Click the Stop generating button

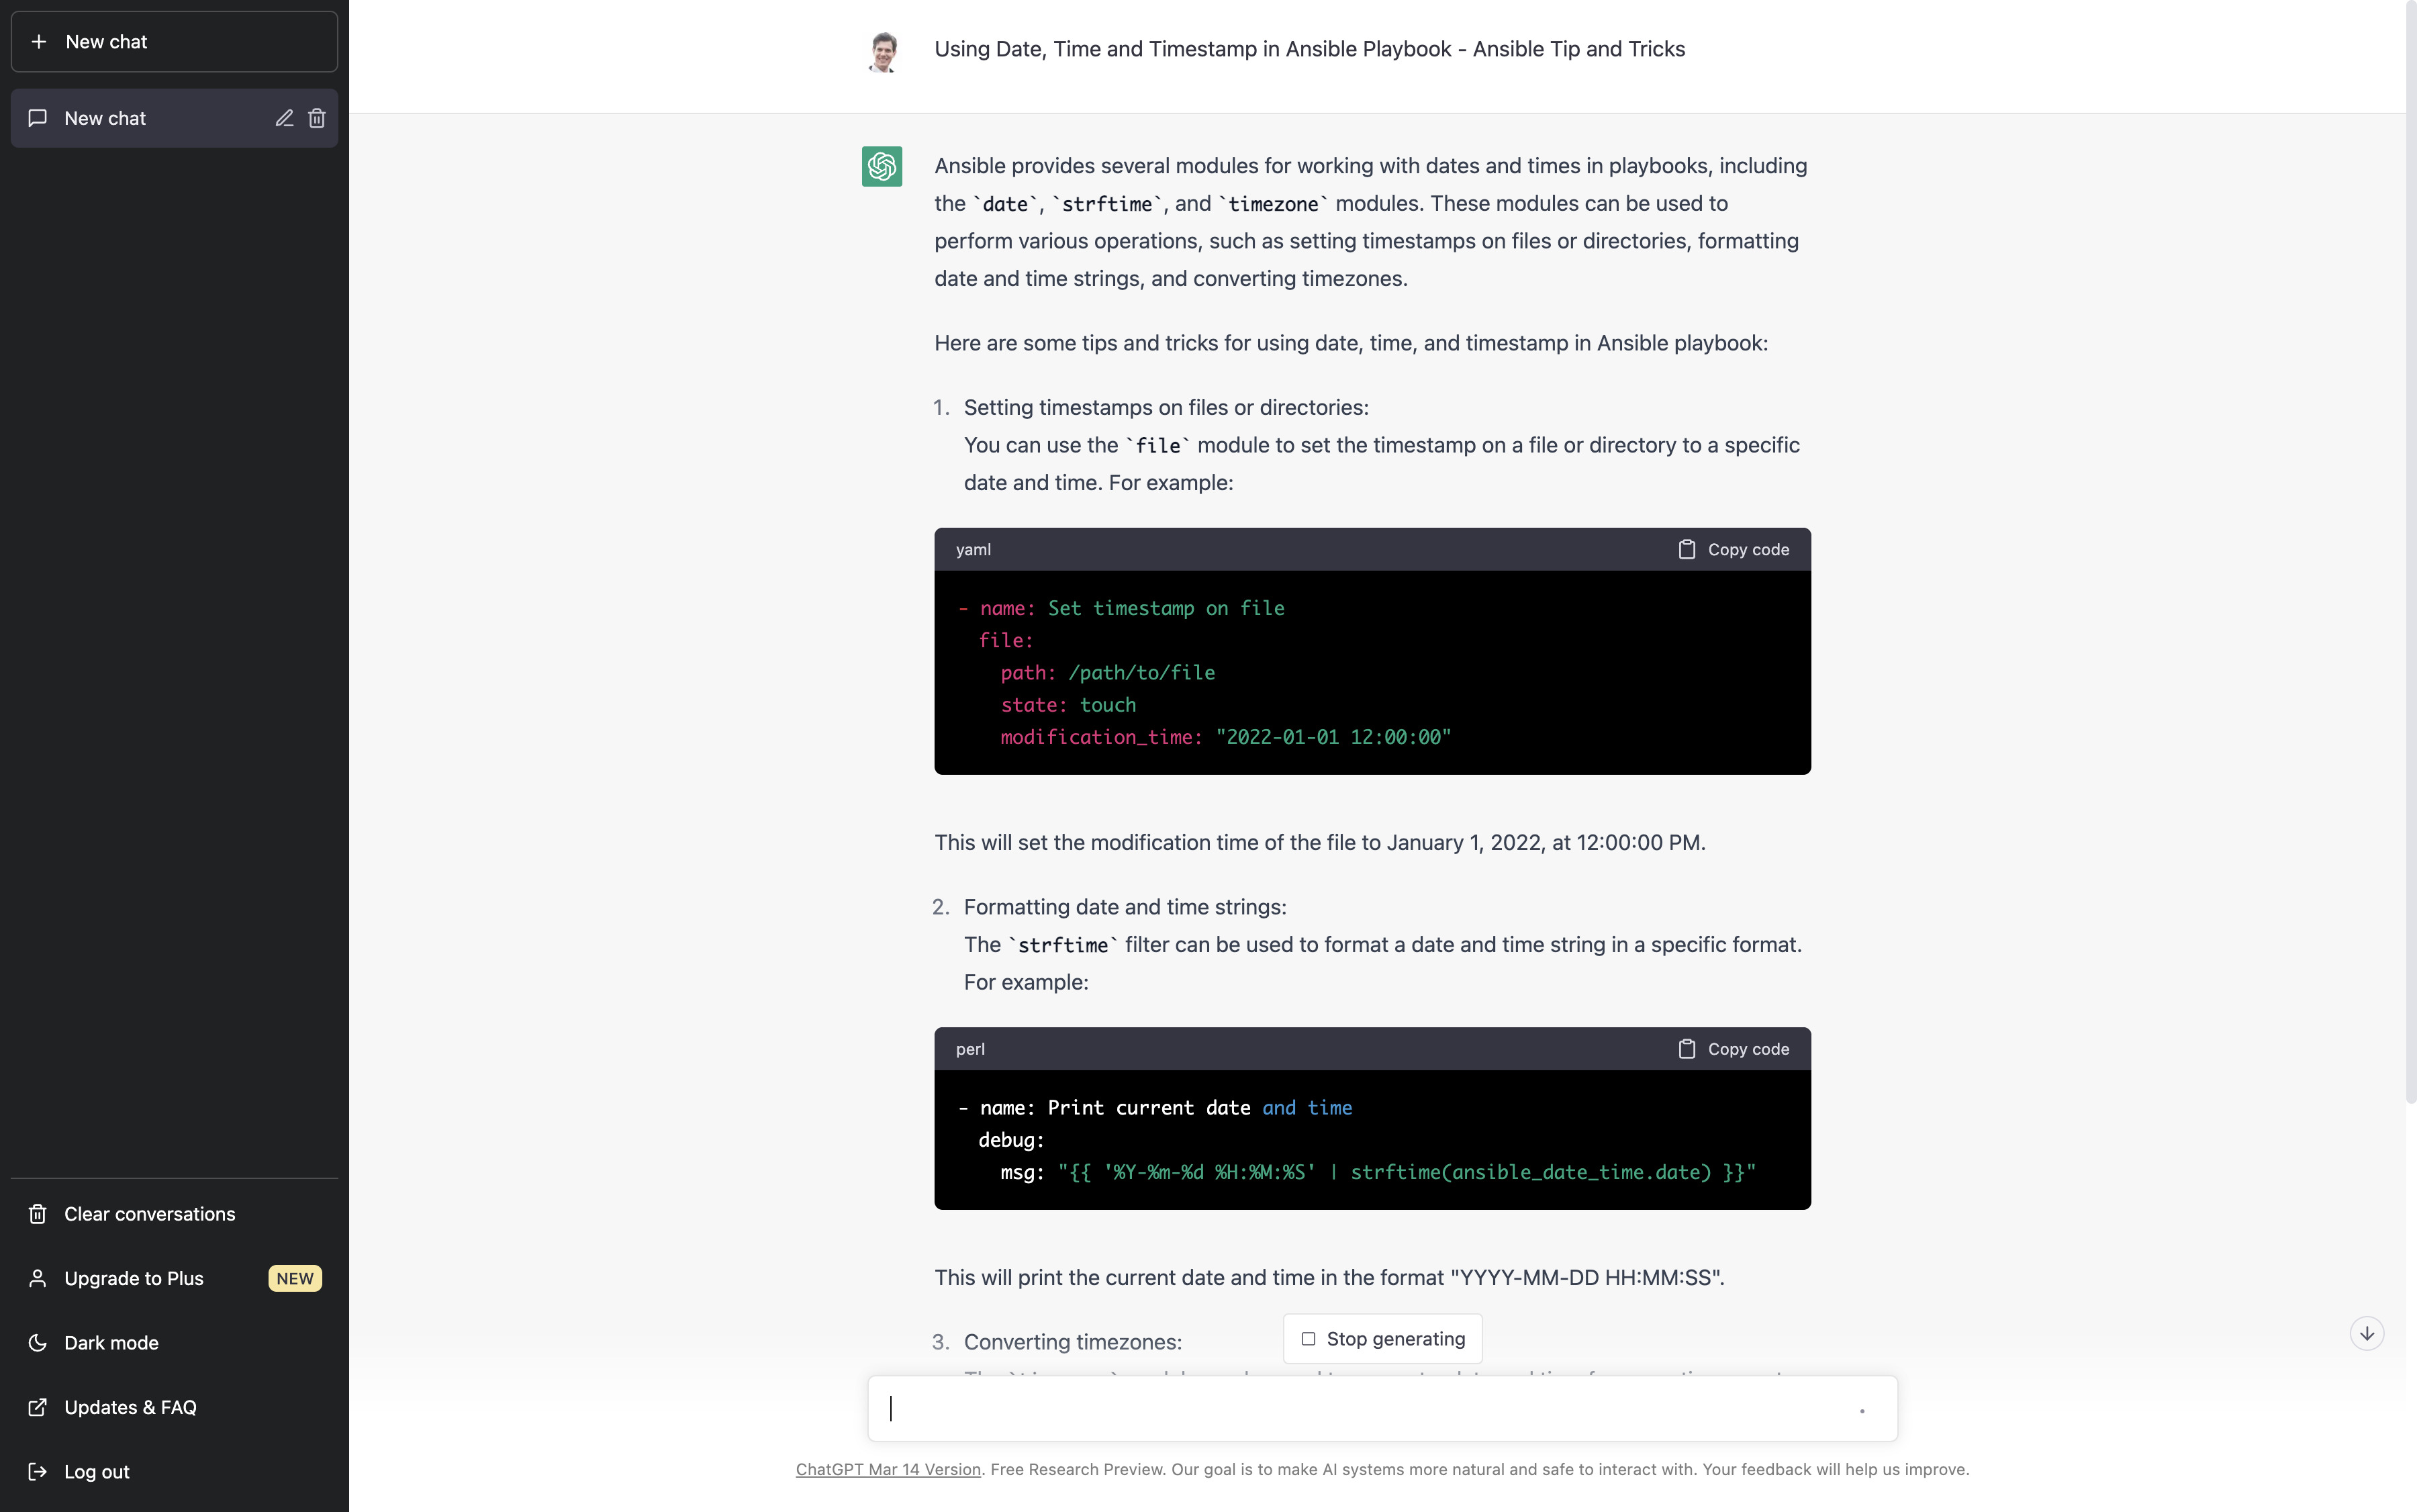pyautogui.click(x=1382, y=1339)
